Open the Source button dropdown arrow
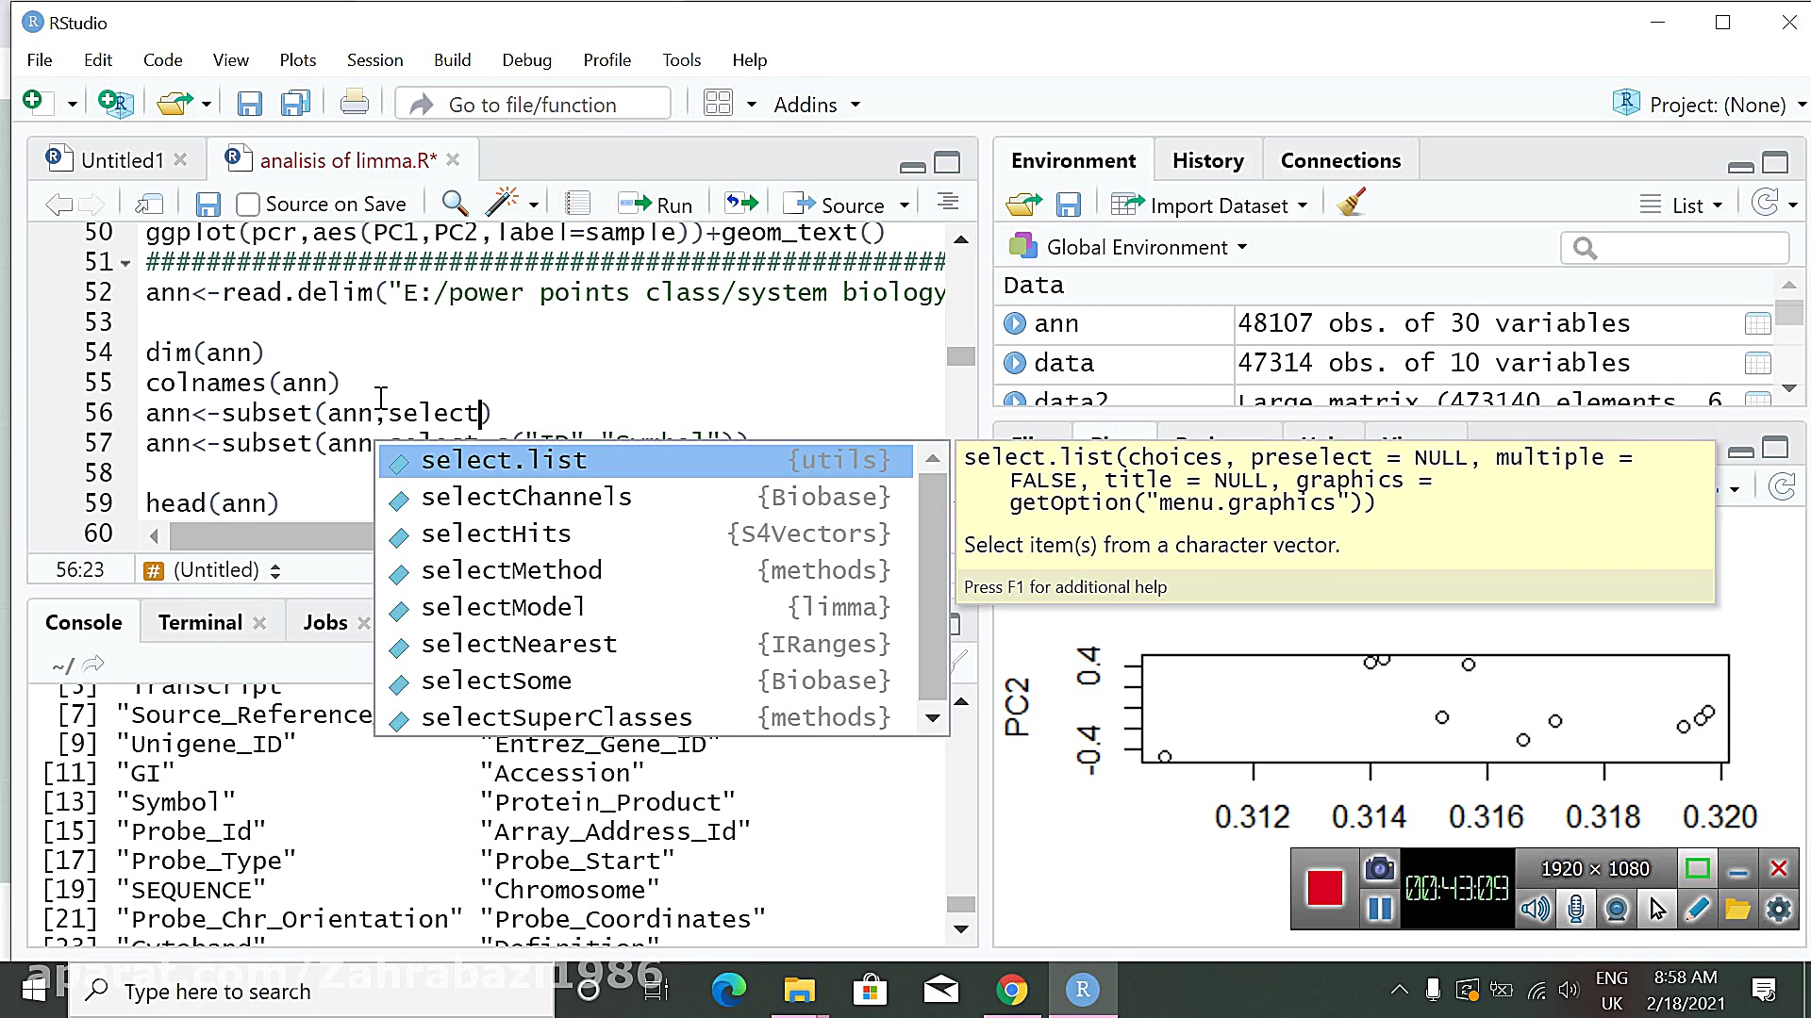This screenshot has width=1811, height=1018. click(x=905, y=205)
